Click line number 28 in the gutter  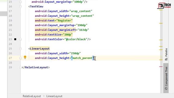tap(10, 63)
